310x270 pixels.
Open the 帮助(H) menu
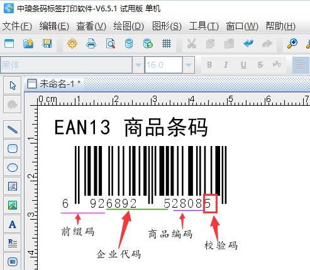tap(280, 26)
